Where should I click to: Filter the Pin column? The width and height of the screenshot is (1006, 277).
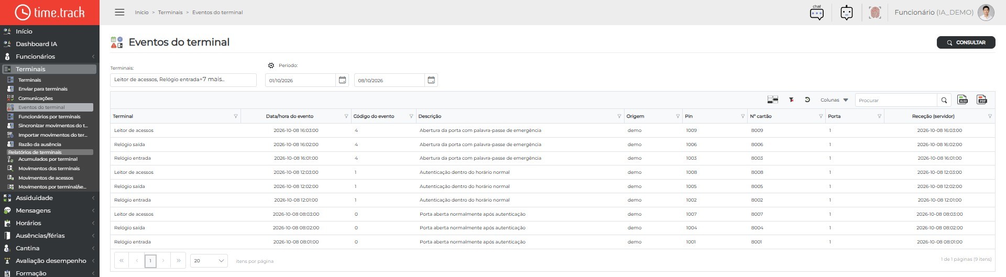[742, 116]
